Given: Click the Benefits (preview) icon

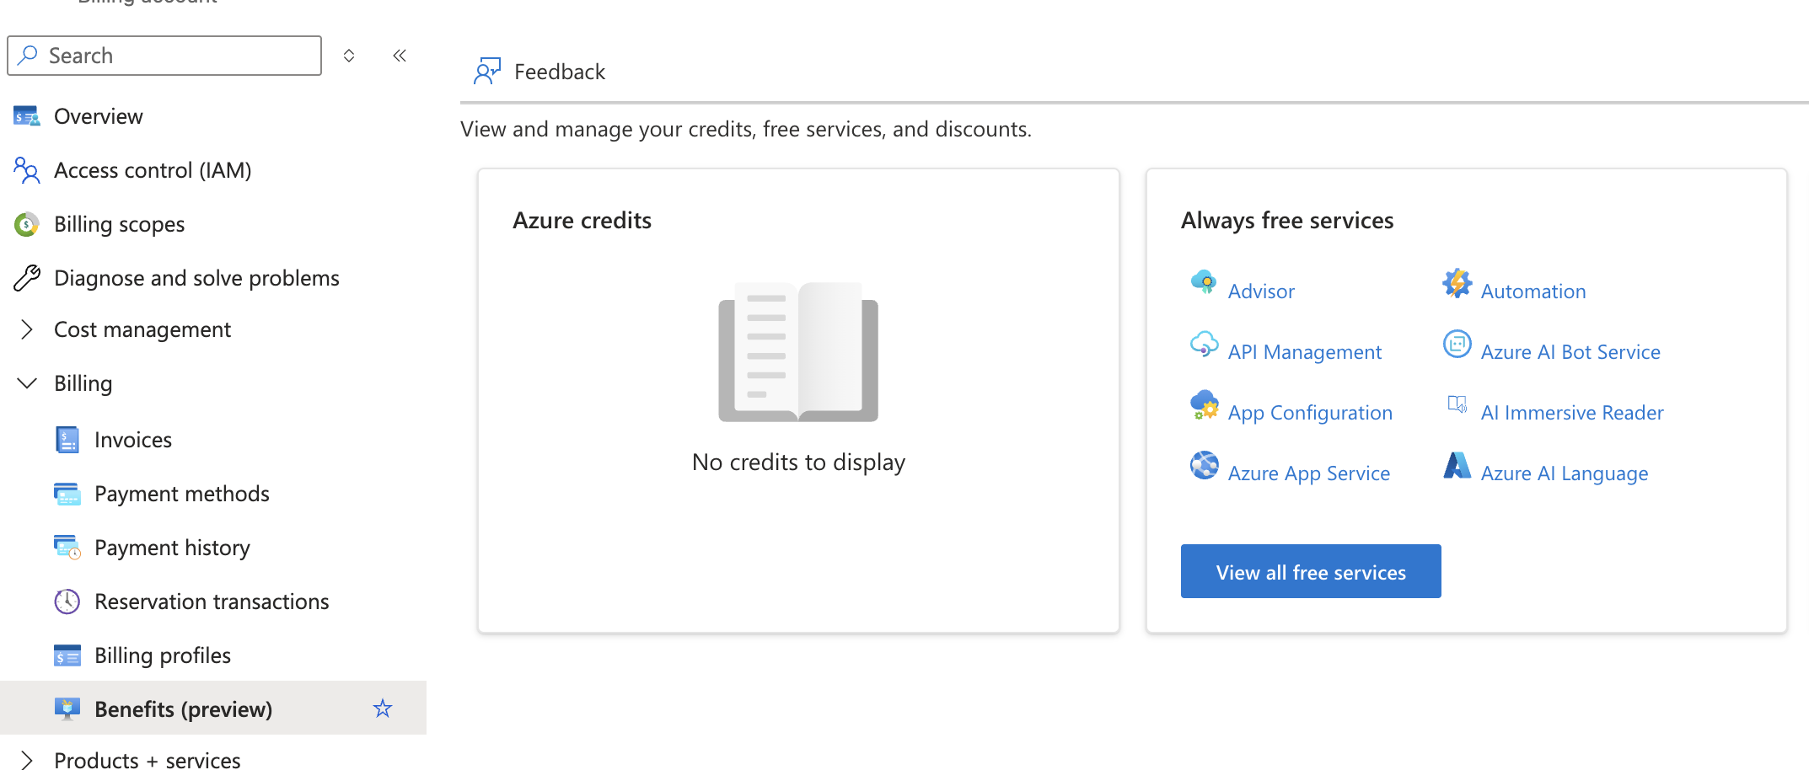Looking at the screenshot, I should coord(67,709).
